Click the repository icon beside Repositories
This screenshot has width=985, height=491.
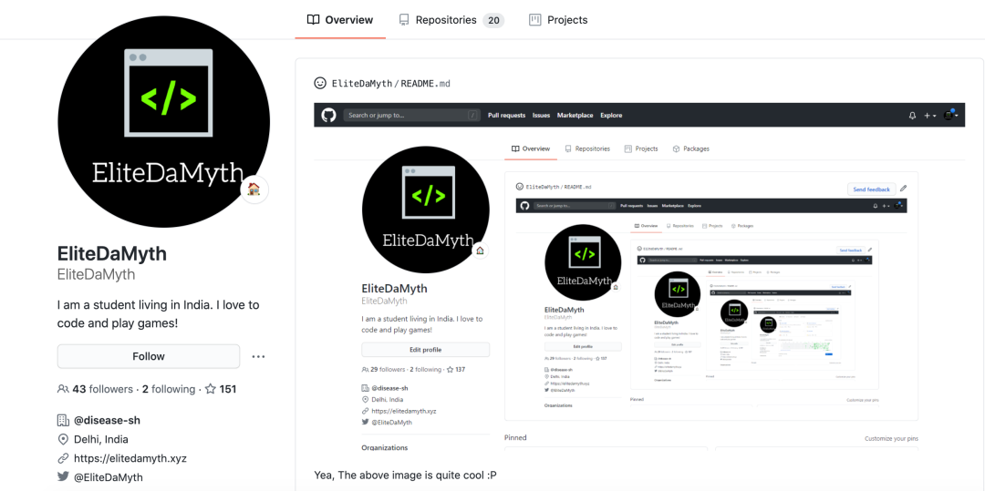[x=404, y=20]
